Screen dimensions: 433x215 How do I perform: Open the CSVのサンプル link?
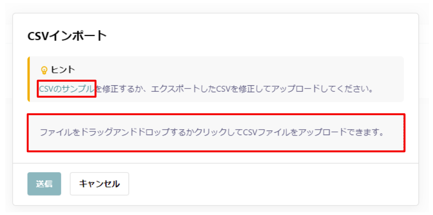pyautogui.click(x=66, y=89)
